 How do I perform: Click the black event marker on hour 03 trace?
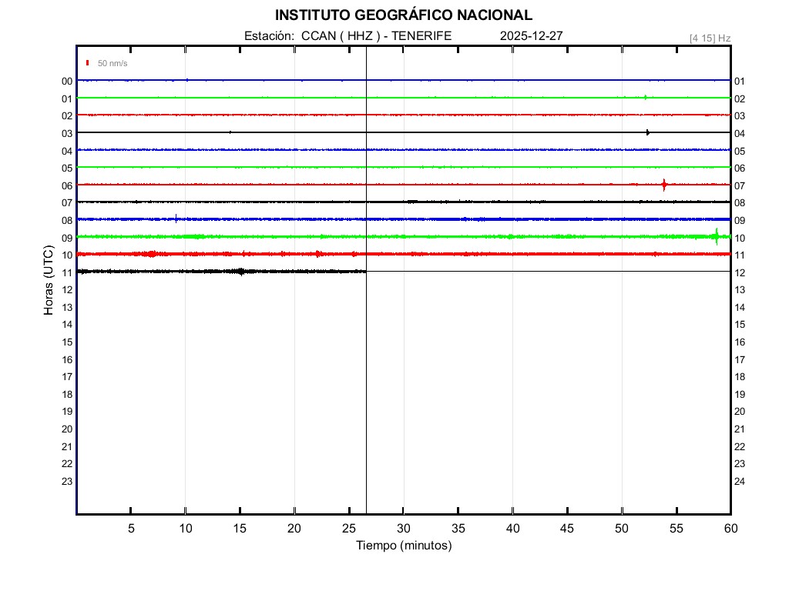click(647, 132)
